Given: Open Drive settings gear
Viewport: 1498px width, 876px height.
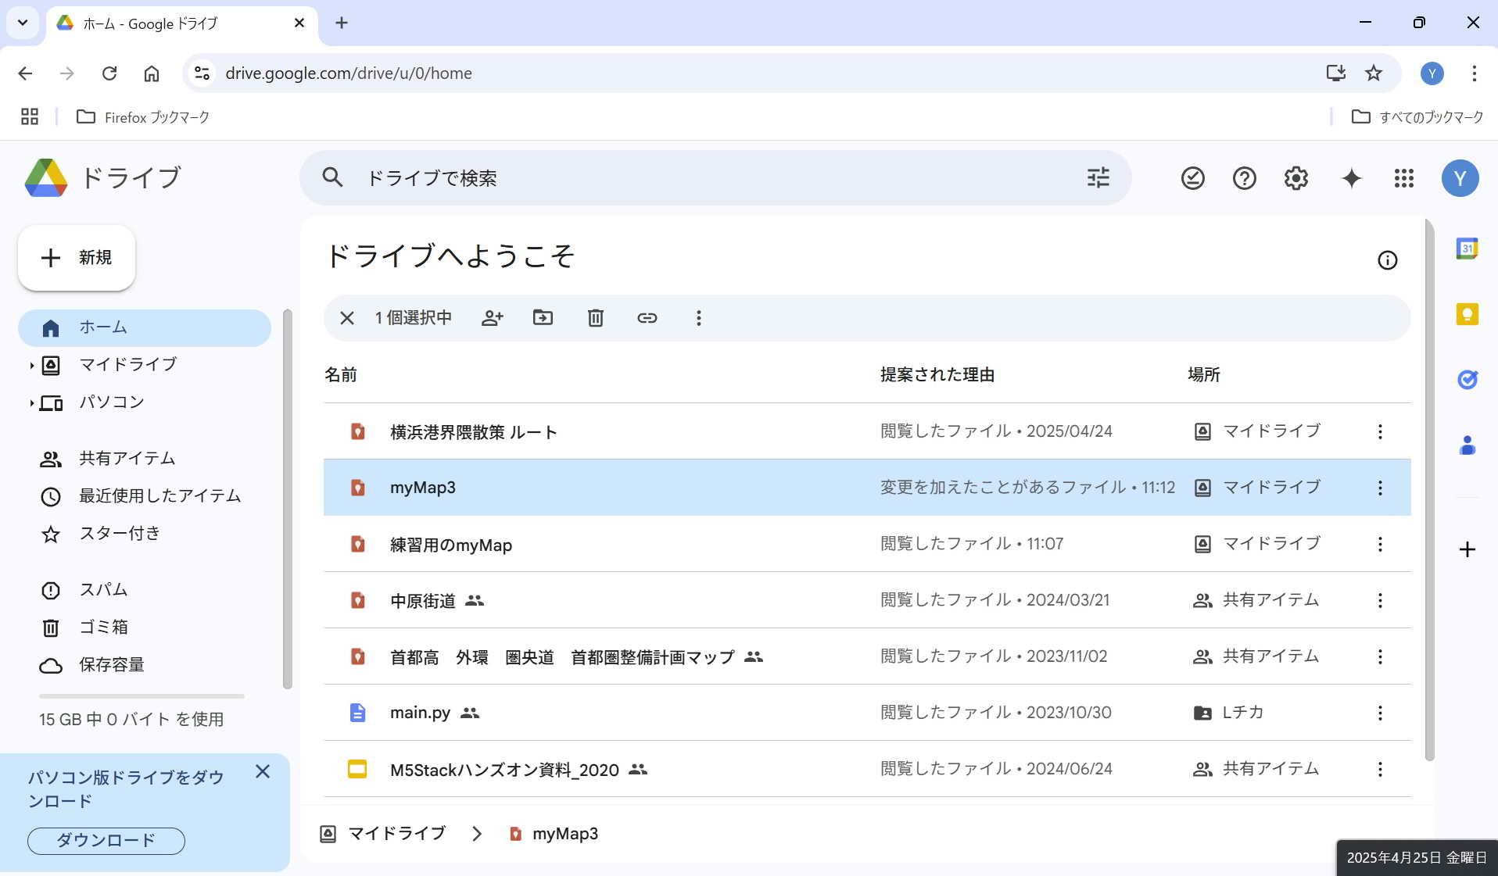Looking at the screenshot, I should point(1296,179).
